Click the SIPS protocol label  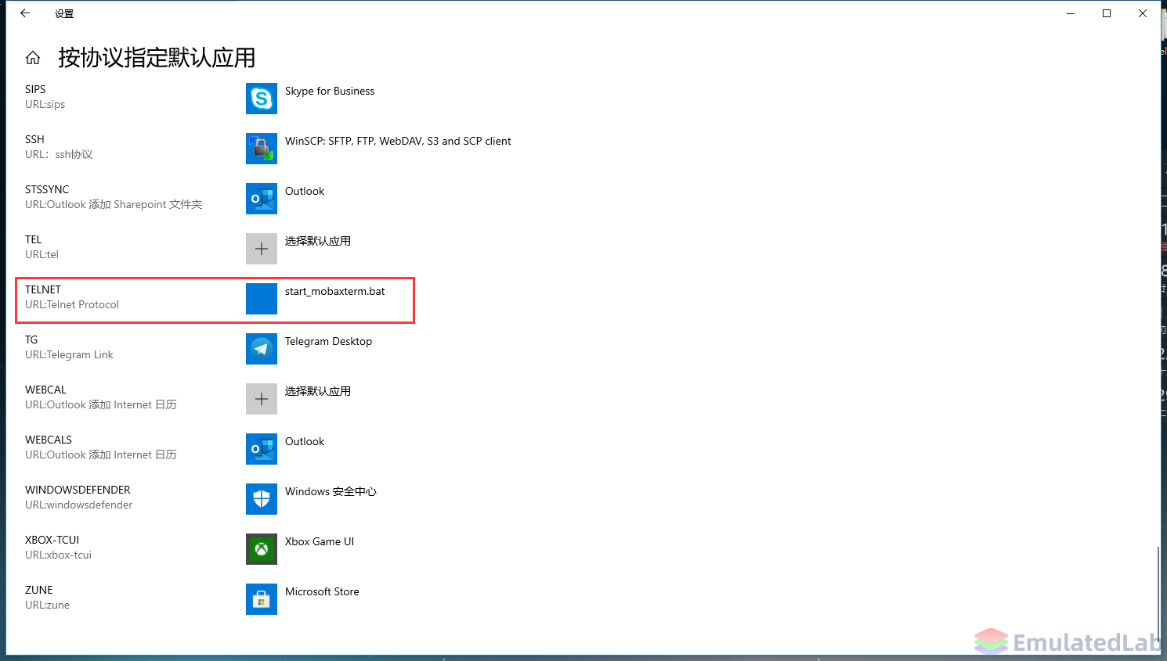[35, 89]
